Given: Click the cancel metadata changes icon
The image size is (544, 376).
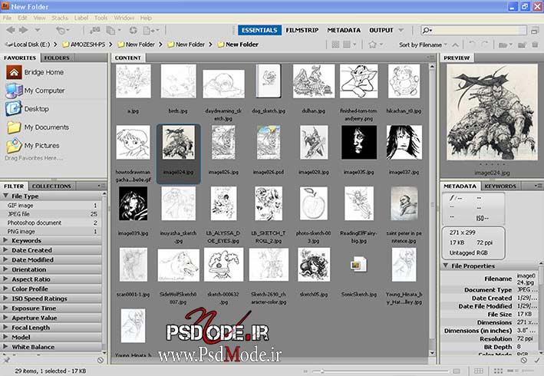Looking at the screenshot, I should pos(524,360).
